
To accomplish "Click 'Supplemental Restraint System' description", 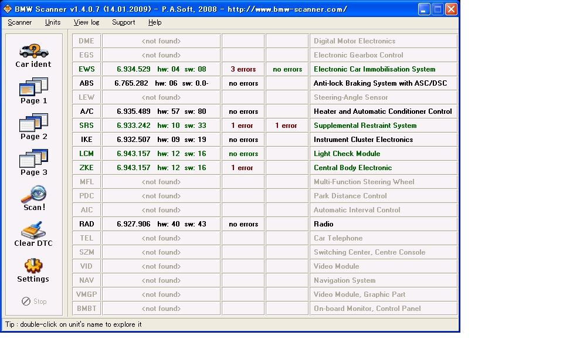I will pyautogui.click(x=365, y=126).
